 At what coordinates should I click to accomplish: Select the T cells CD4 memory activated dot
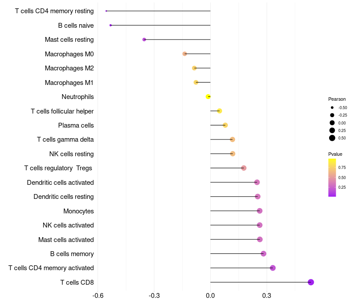tap(273, 268)
